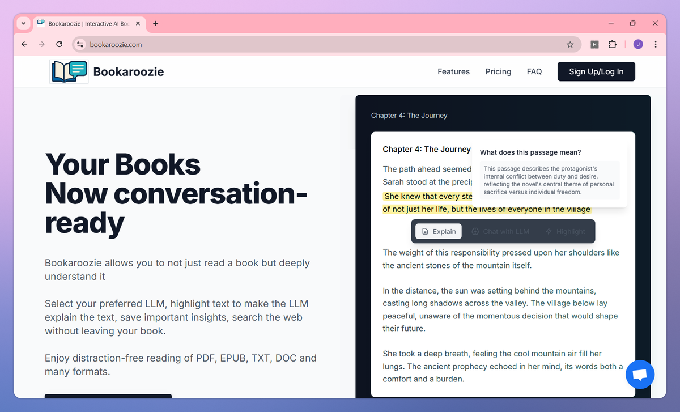Select the Bookaroozie browser tab
Image resolution: width=680 pixels, height=412 pixels.
(89, 23)
